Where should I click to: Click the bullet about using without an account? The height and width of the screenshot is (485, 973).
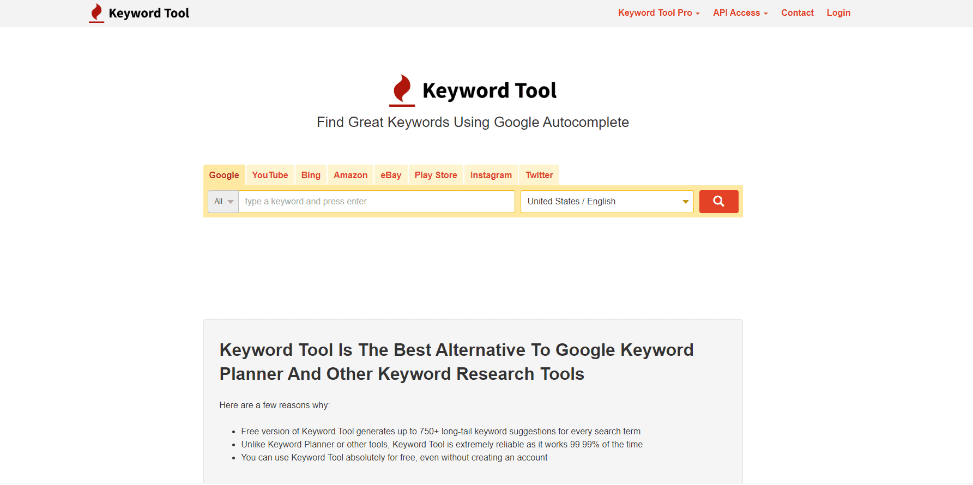pyautogui.click(x=395, y=457)
